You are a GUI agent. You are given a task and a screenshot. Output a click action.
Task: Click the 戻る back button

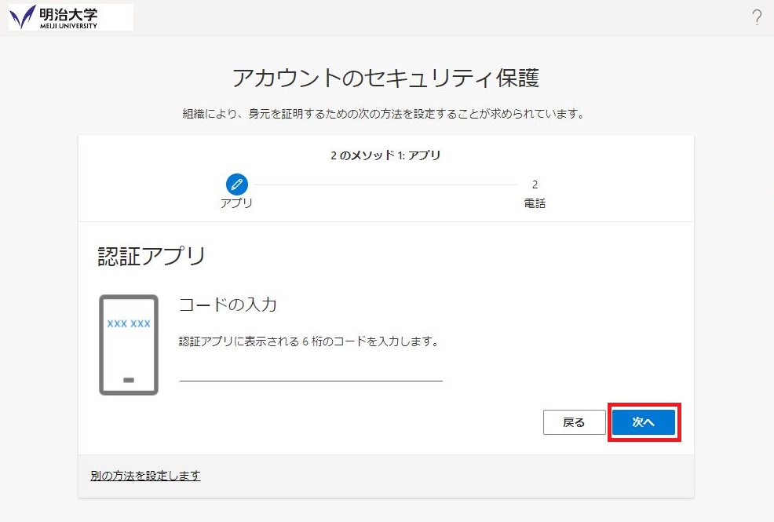point(574,422)
